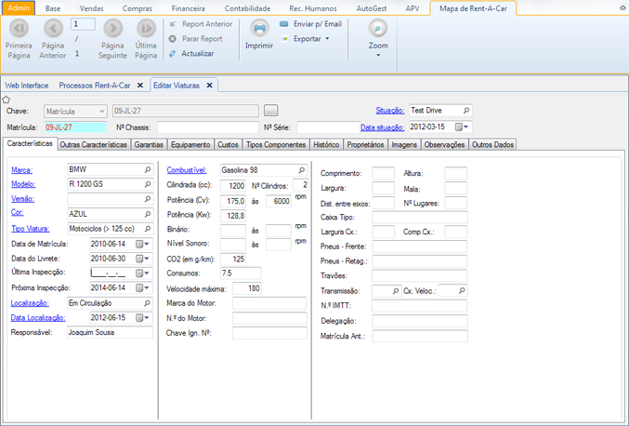Click the Tipo Viatura link
The image size is (629, 426).
coord(31,230)
